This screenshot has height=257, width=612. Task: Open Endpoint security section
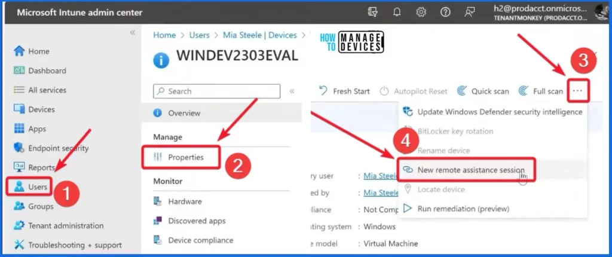tap(51, 148)
